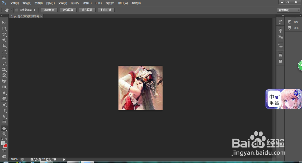
Task: Select the Eyedropper tool
Action: coord(4,52)
